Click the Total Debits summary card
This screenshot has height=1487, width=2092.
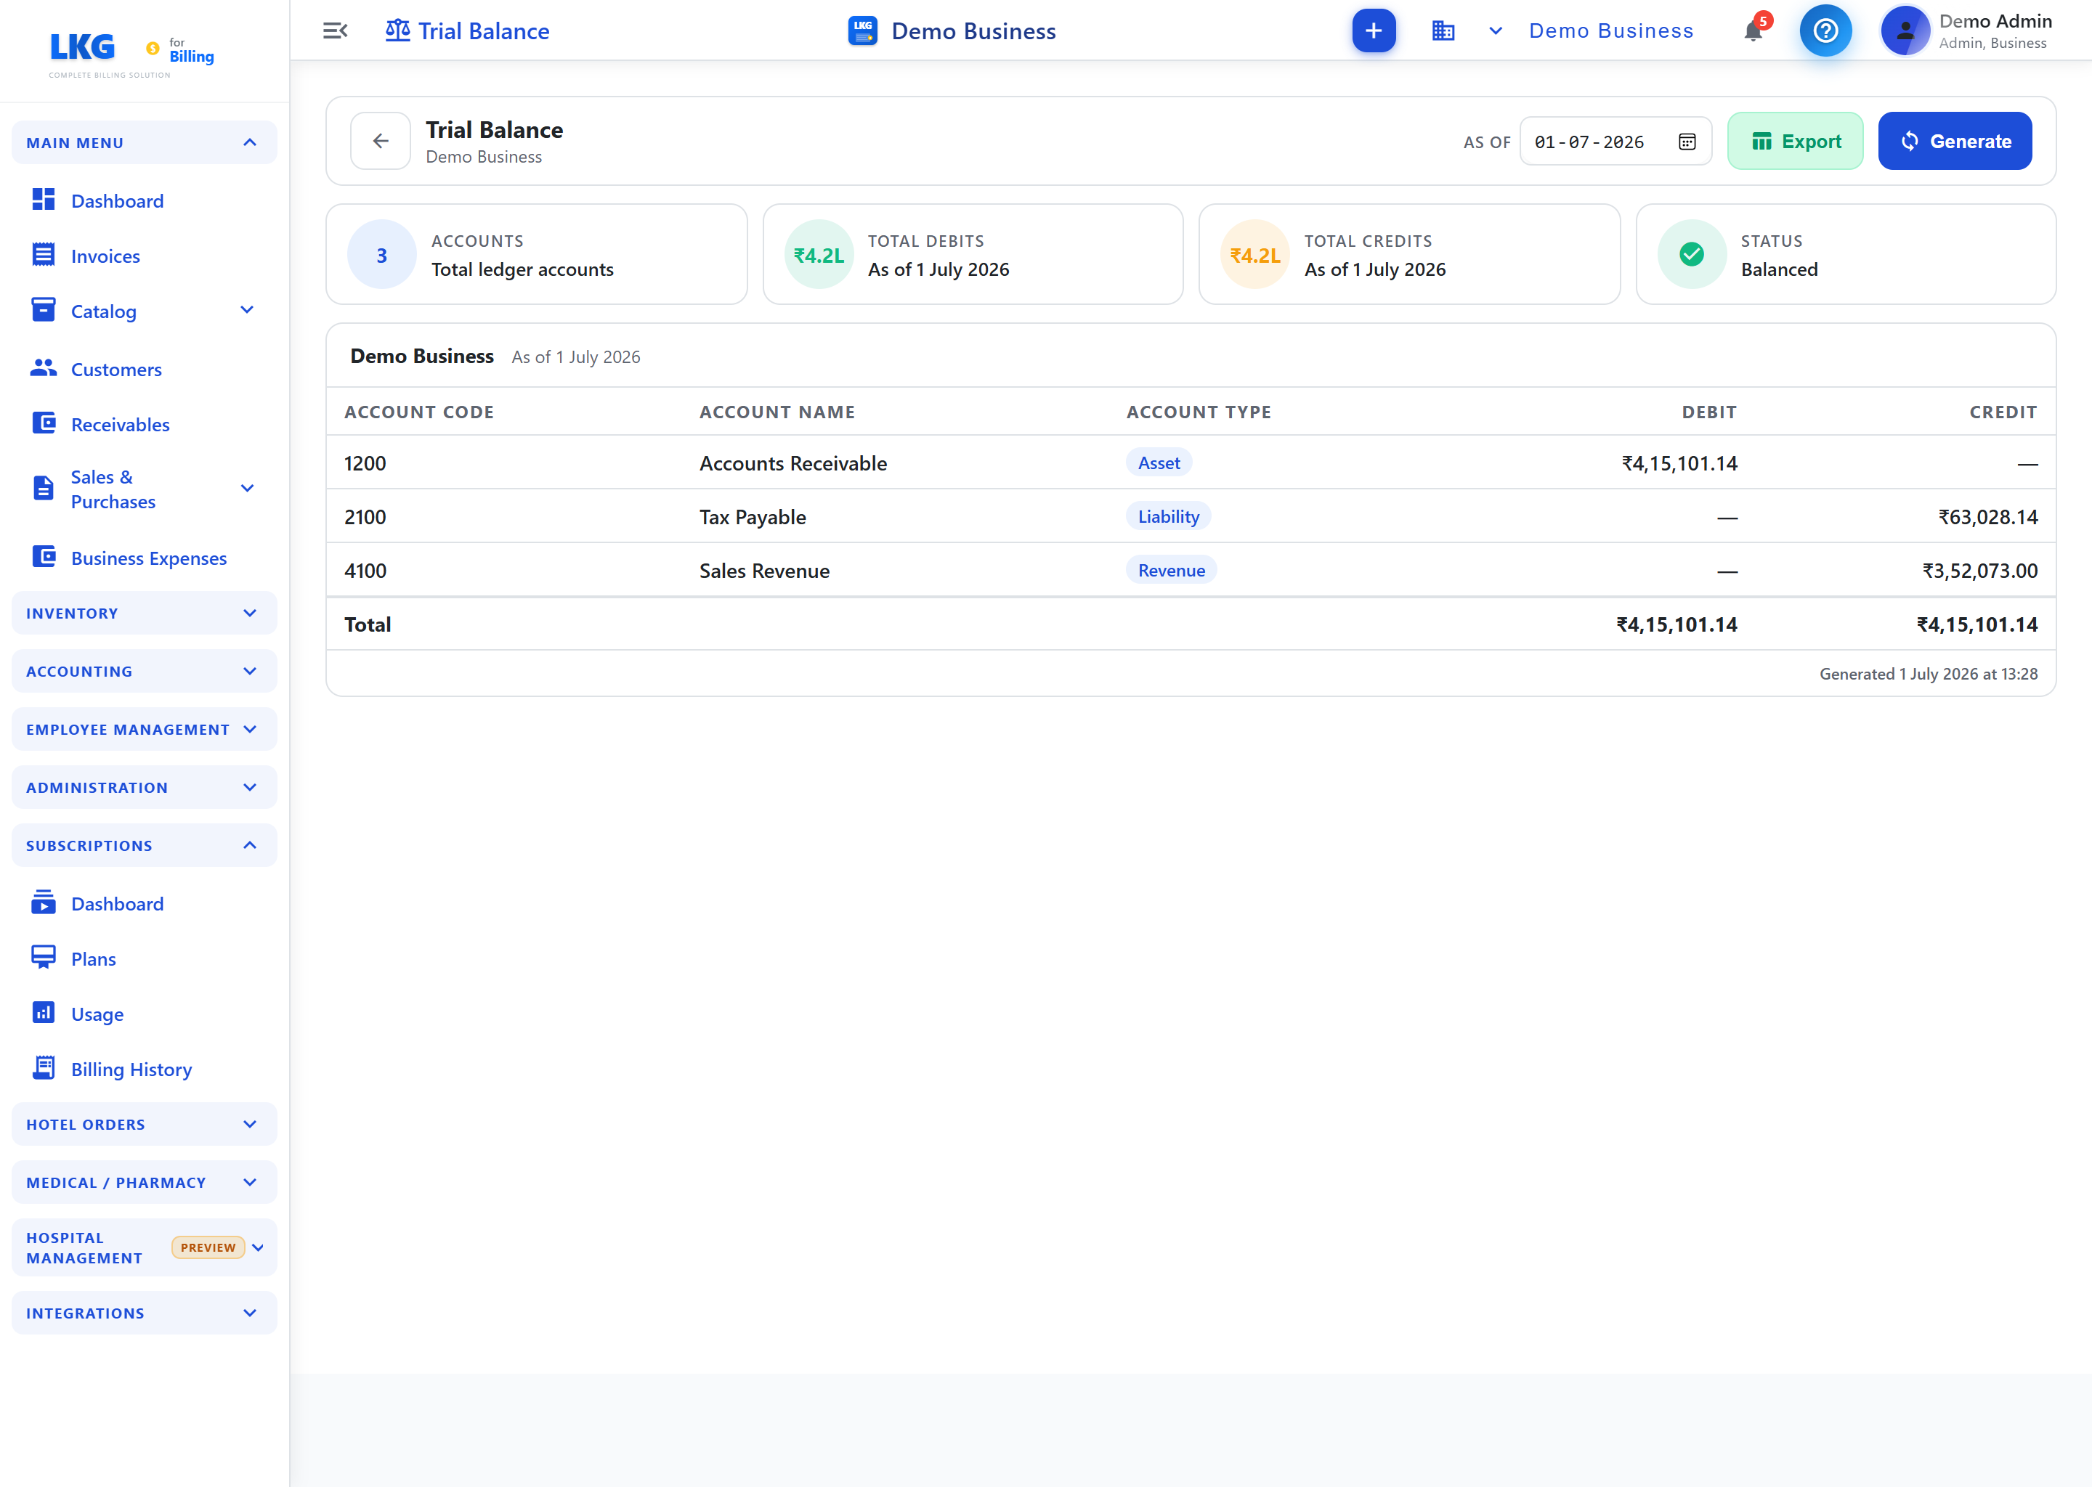click(x=973, y=255)
